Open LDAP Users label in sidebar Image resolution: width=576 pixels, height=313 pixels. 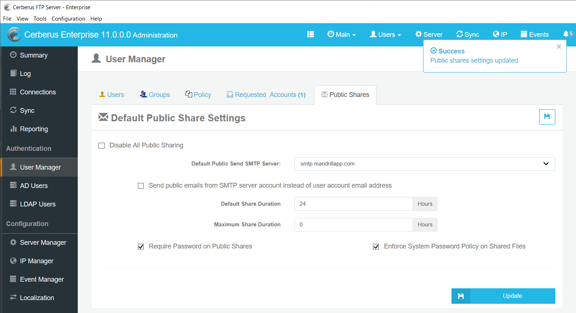(x=38, y=204)
